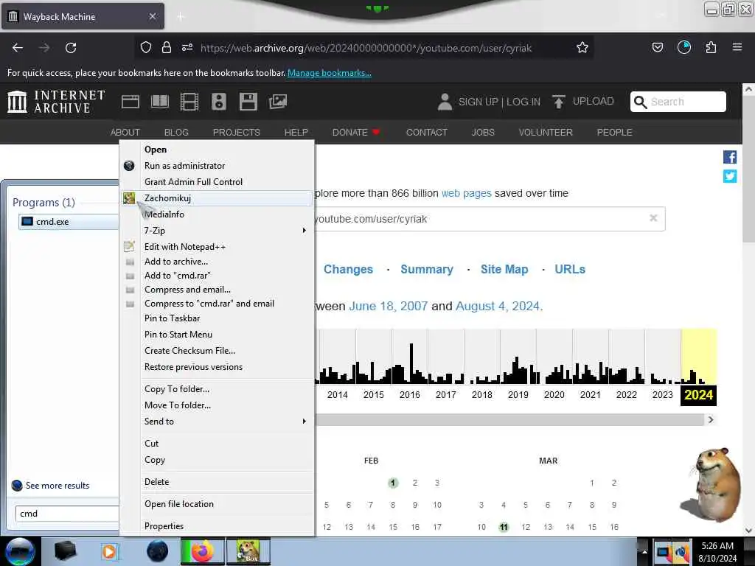Open the Video film strip icon
The width and height of the screenshot is (755, 566).
(189, 102)
